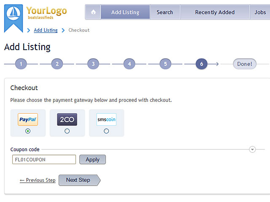The image size is (270, 202).
Task: Select the 2CO radio button
Action: [67, 131]
